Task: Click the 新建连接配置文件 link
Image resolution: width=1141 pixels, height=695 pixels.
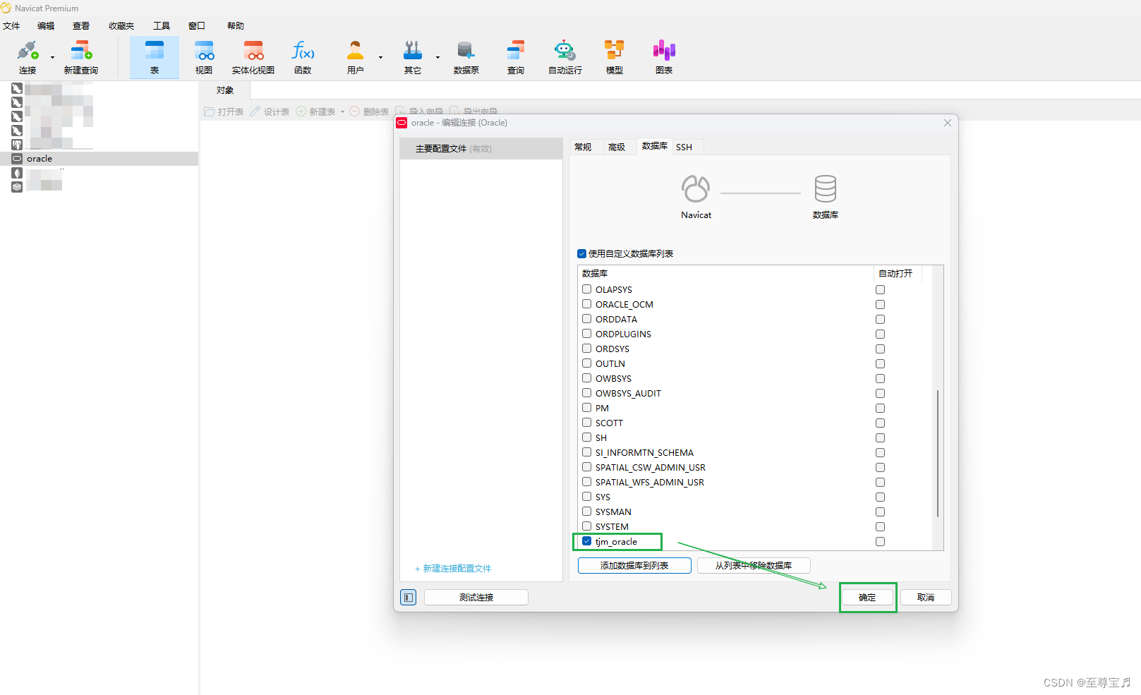Action: (453, 569)
